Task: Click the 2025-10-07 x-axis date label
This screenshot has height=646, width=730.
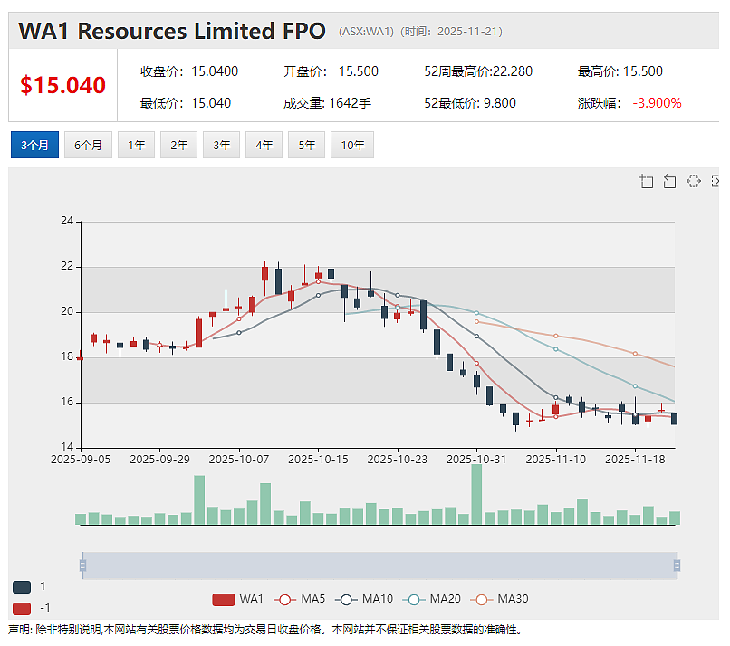Action: 239,460
